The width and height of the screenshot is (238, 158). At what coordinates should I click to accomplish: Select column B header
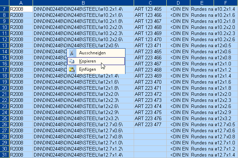click(x=83, y=3)
